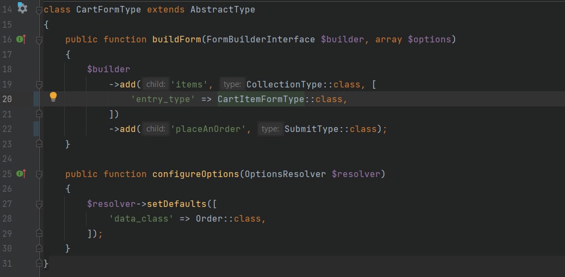The width and height of the screenshot is (565, 277).
Task: Click the Order class reference
Action: click(209, 218)
